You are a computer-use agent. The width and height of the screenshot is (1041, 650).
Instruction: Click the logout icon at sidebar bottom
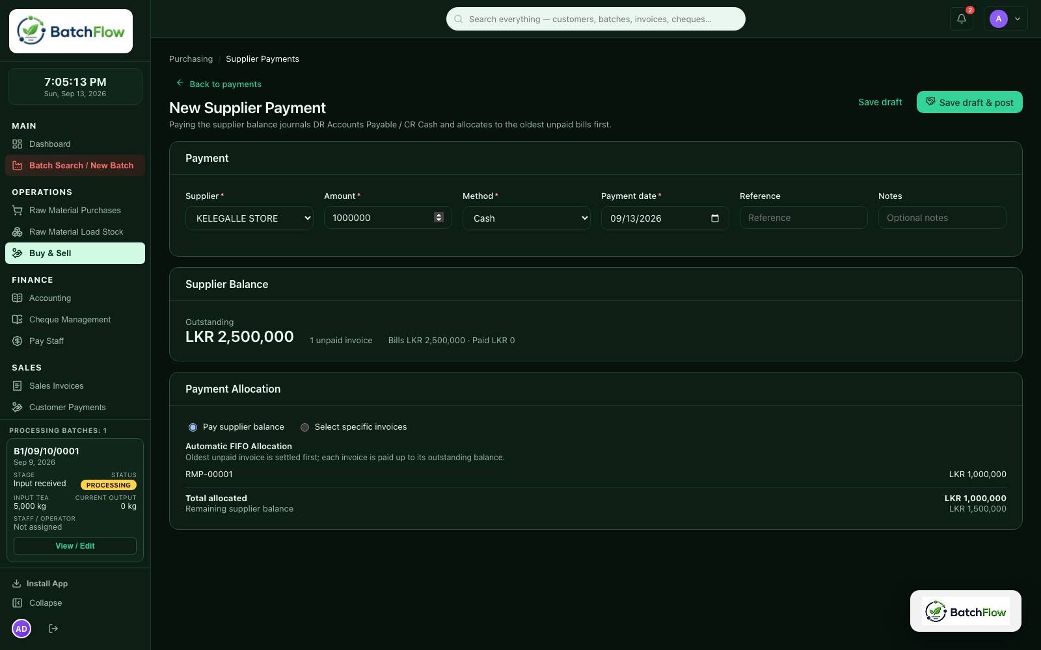pos(53,629)
